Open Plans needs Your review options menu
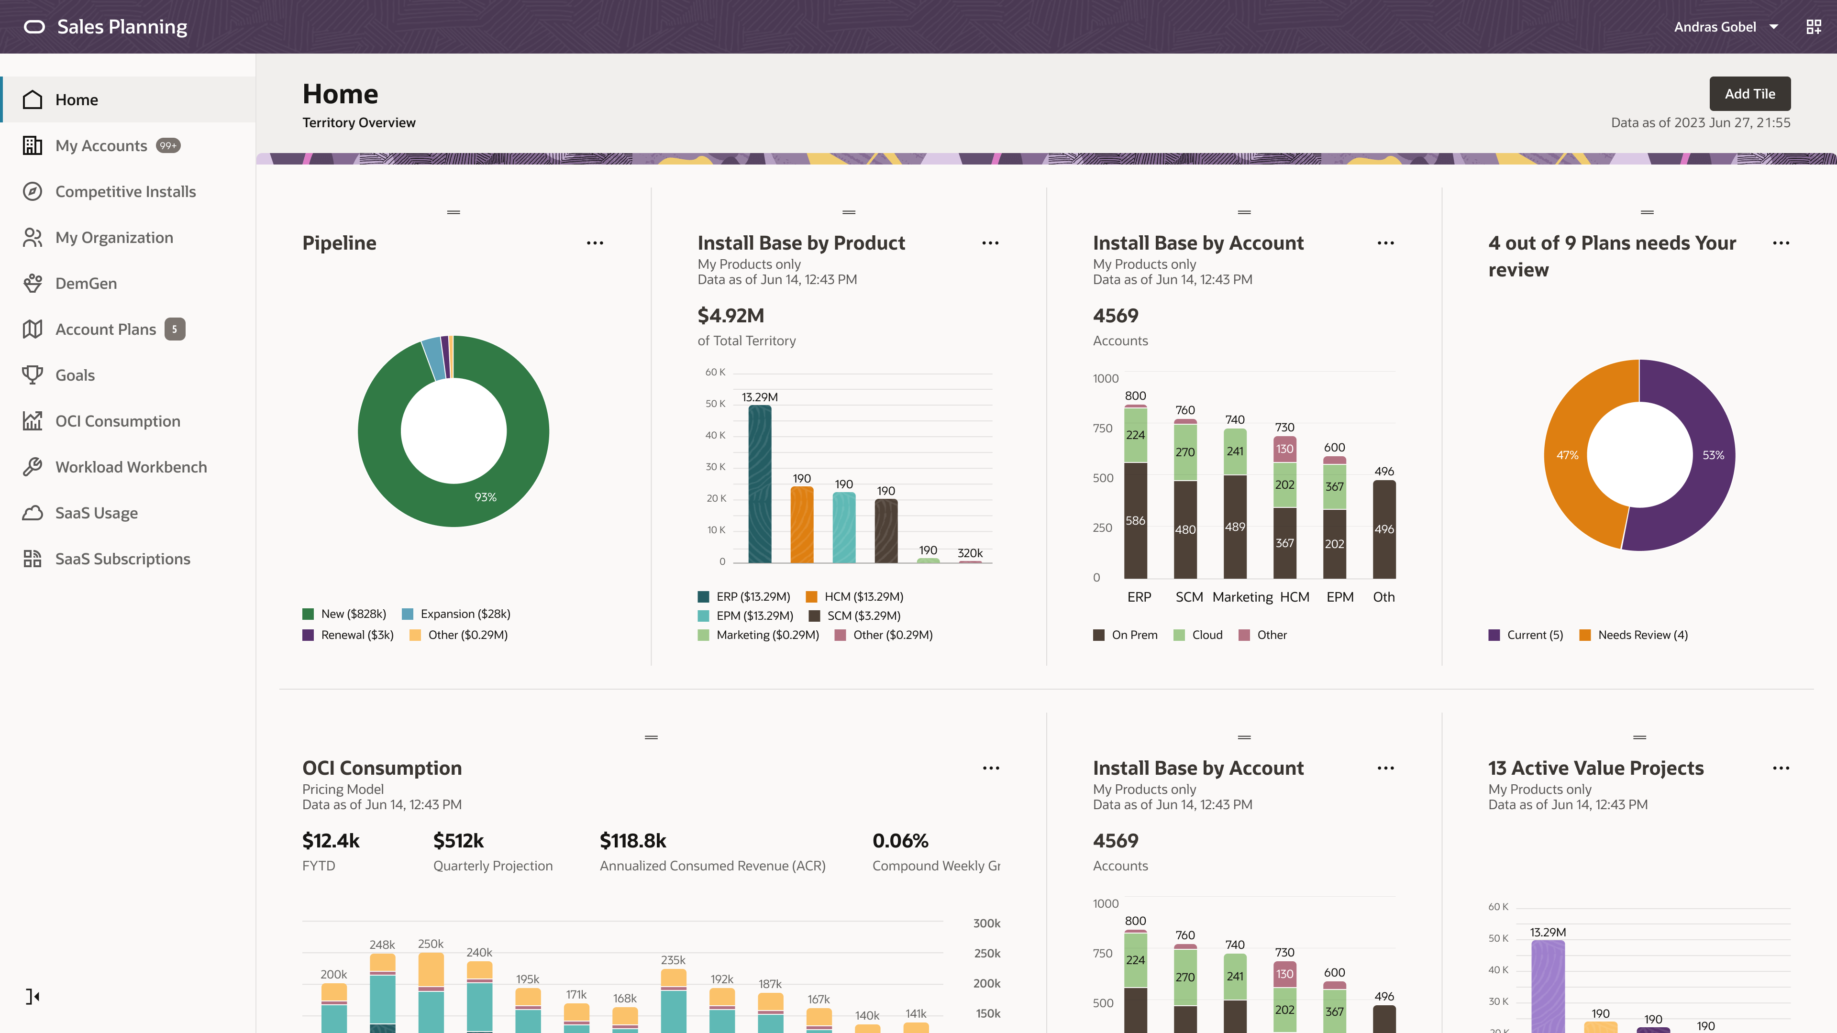The image size is (1837, 1033). [x=1781, y=243]
